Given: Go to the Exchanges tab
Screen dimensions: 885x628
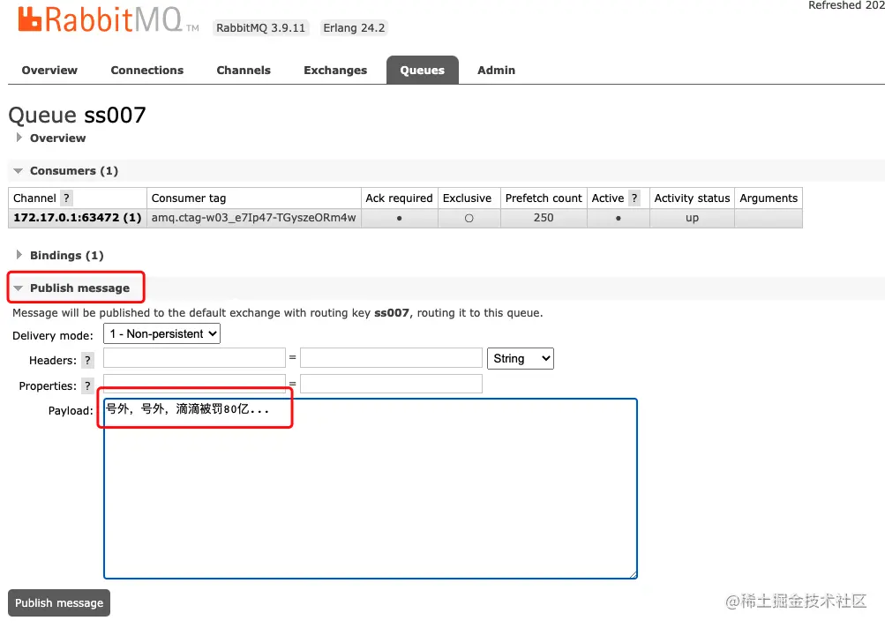Looking at the screenshot, I should pyautogui.click(x=335, y=71).
